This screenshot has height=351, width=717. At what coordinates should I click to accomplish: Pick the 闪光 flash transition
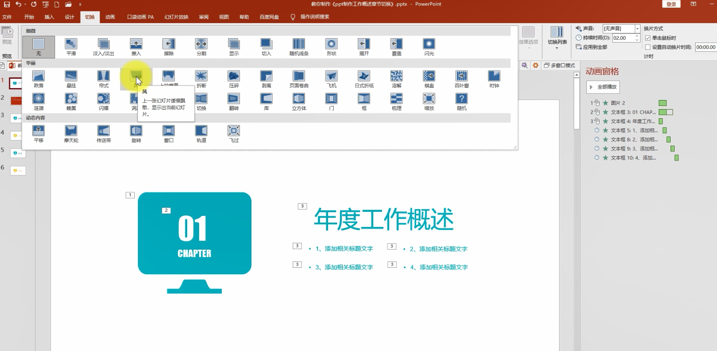(x=429, y=47)
